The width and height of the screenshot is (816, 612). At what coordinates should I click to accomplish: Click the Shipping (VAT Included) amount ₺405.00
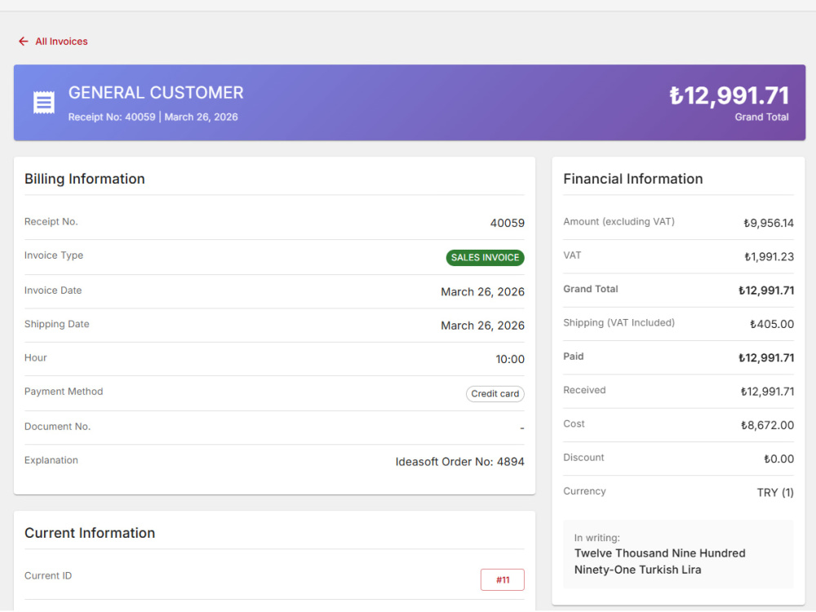pyautogui.click(x=772, y=324)
